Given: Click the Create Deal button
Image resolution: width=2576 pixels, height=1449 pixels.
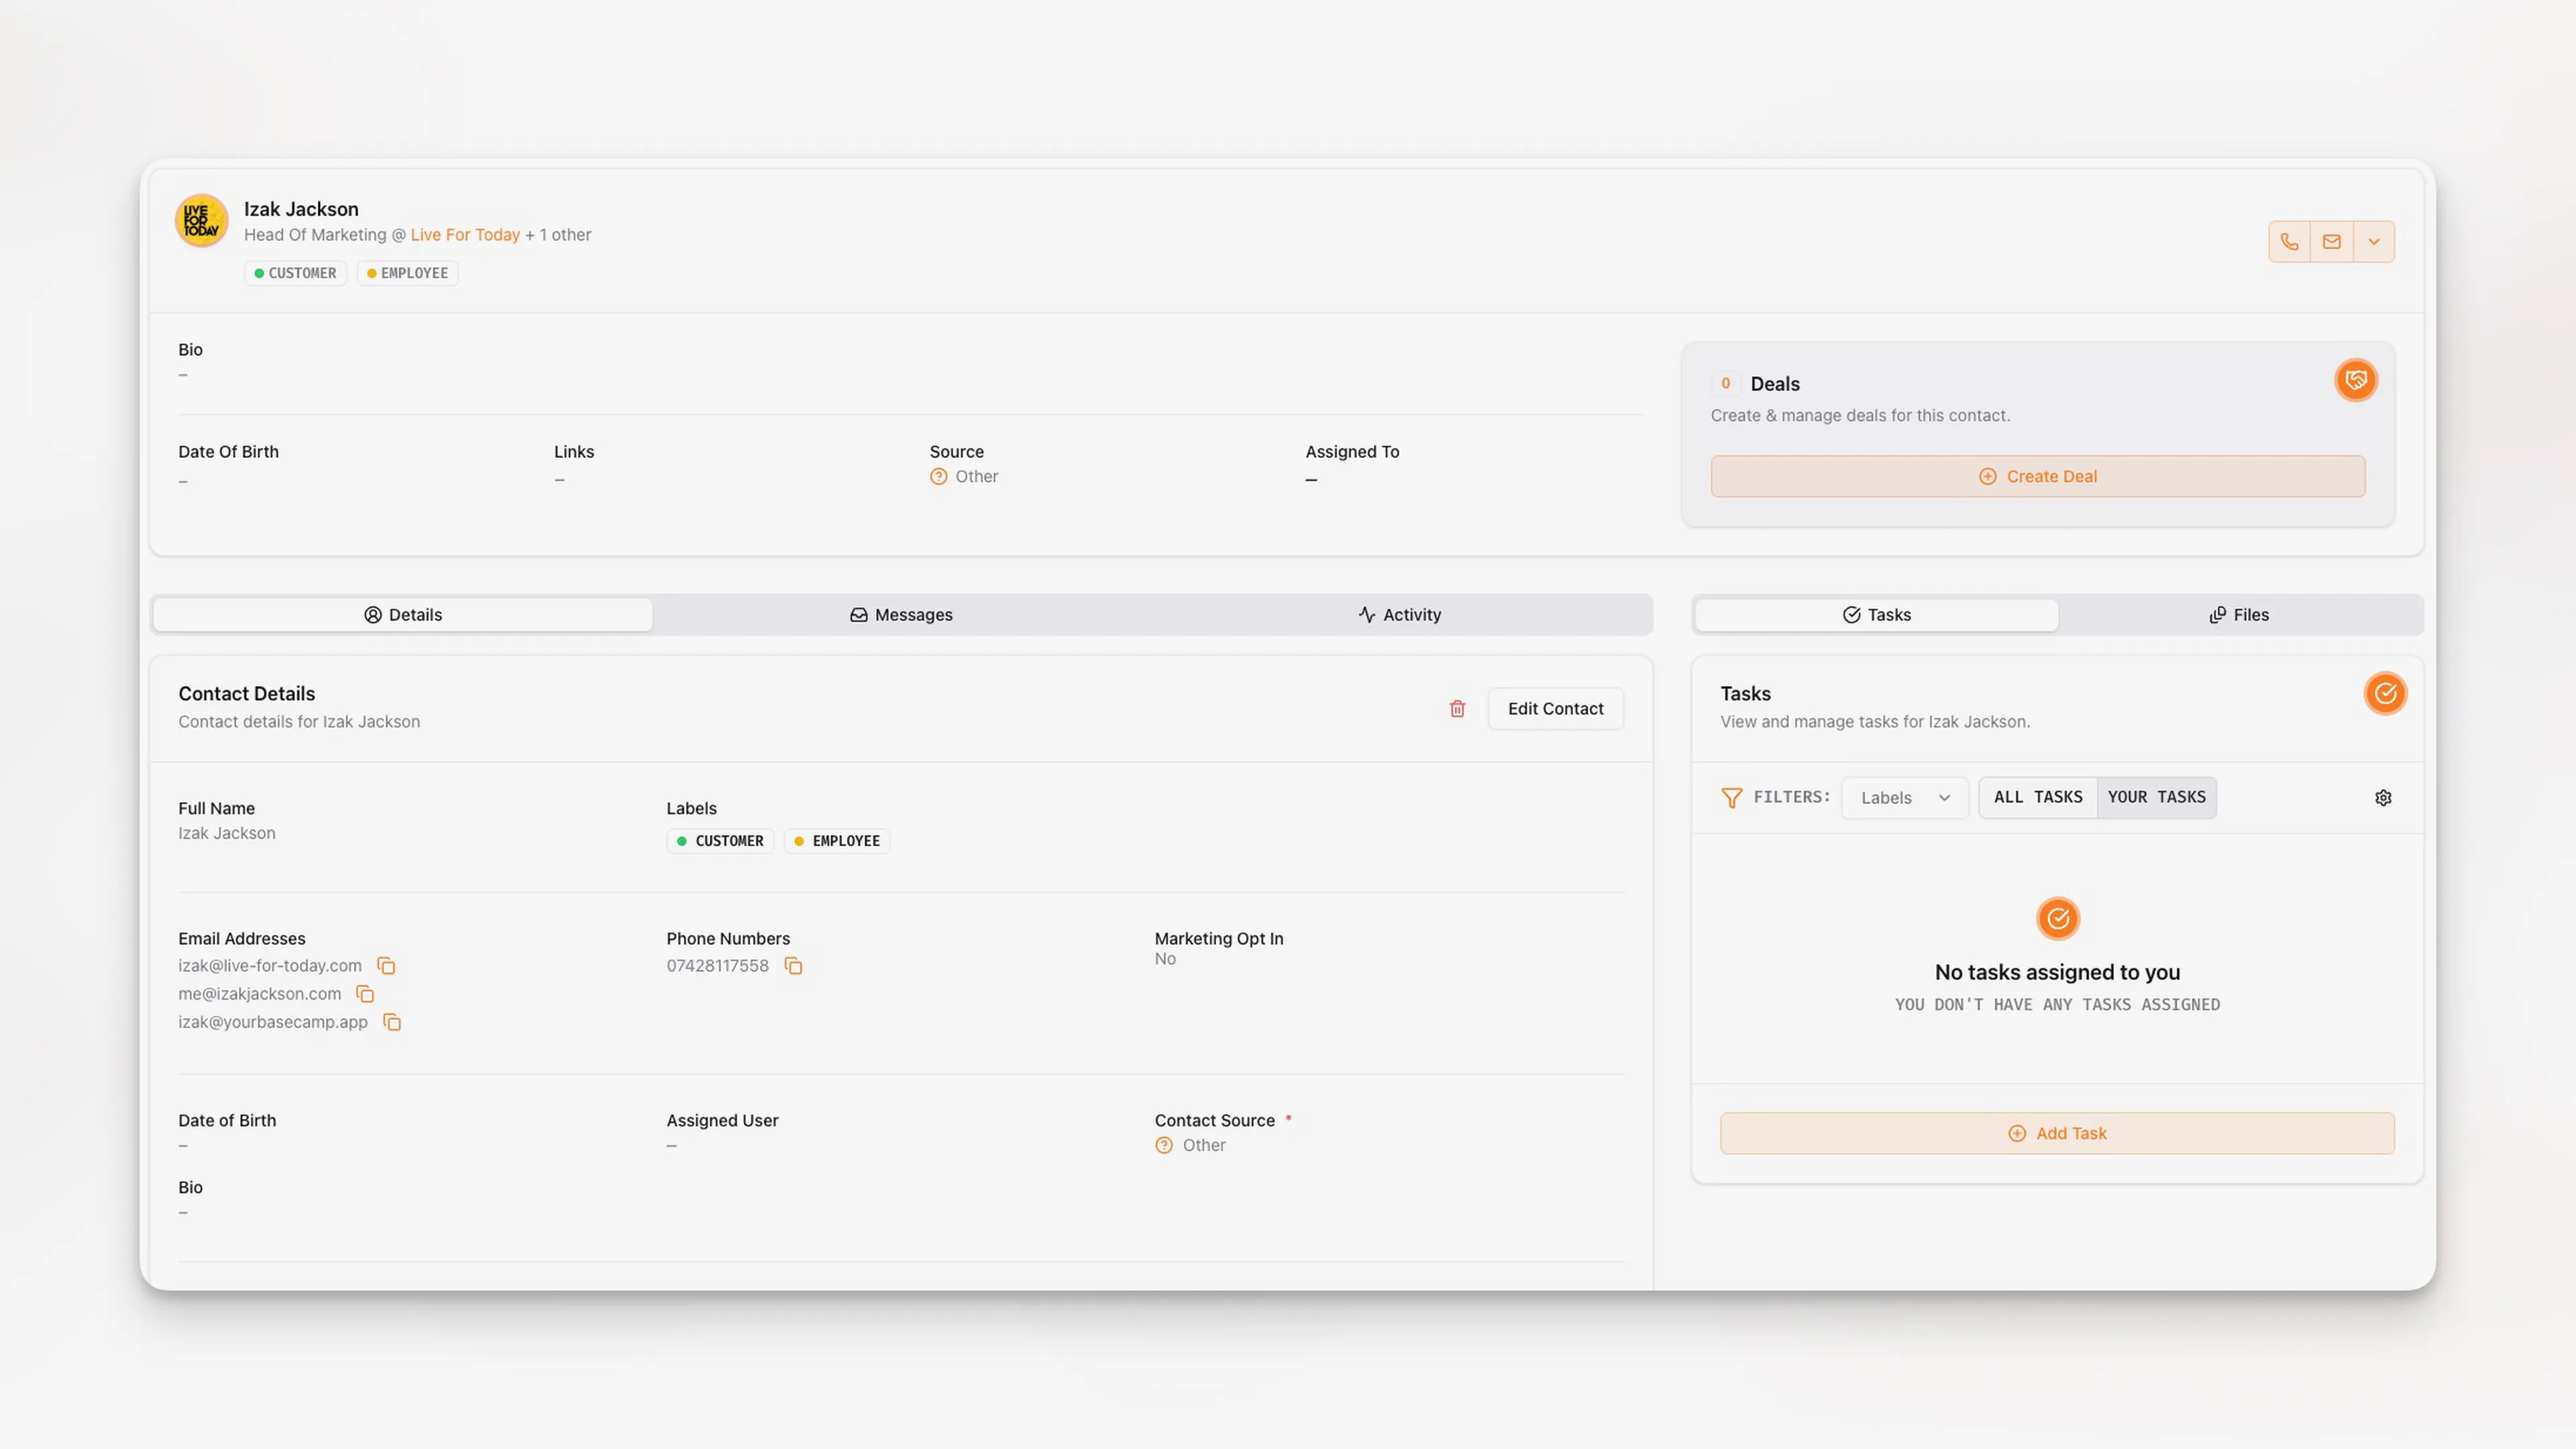Looking at the screenshot, I should [x=2037, y=477].
